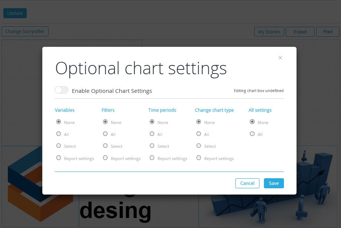341x228 pixels.
Task: Select All under Change chart type
Action: 199,134
